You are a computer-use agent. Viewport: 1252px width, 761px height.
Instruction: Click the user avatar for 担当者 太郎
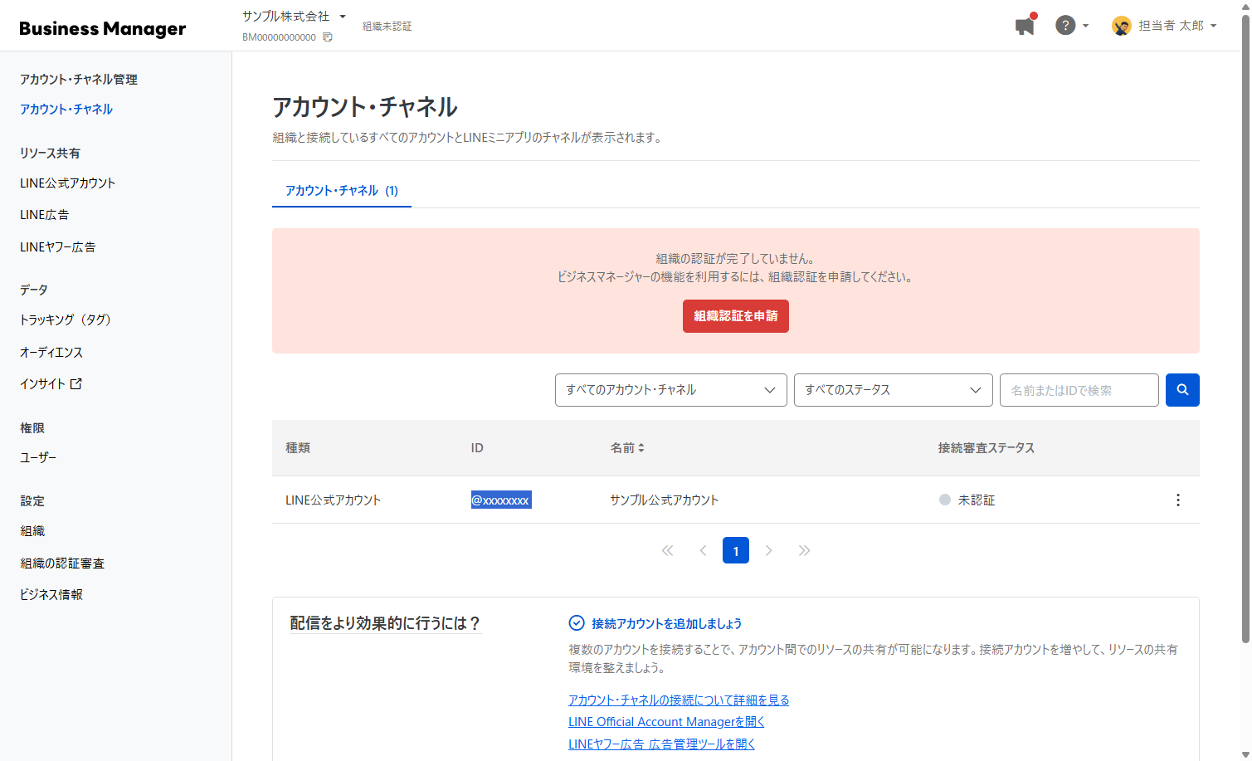(1122, 27)
